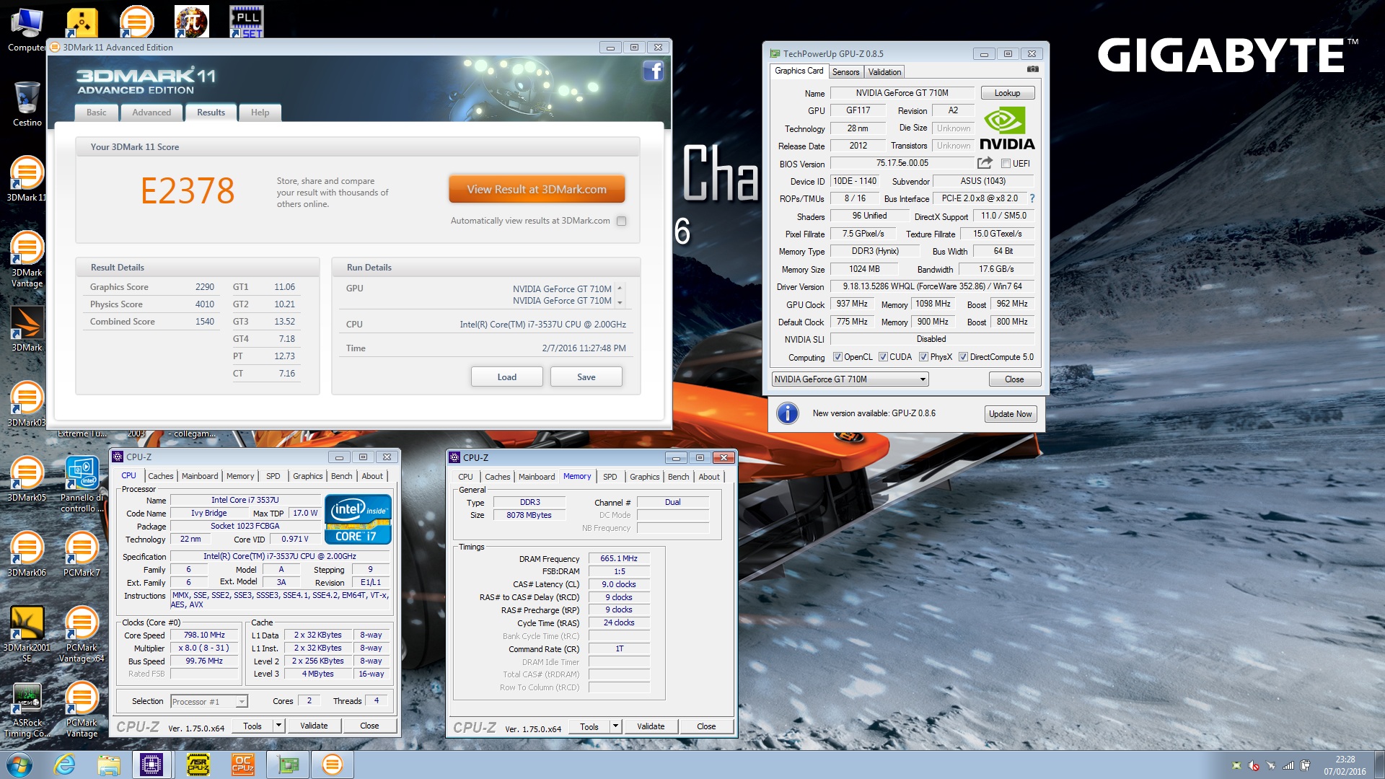Image resolution: width=1385 pixels, height=779 pixels.
Task: Open the PCMark Vantage x64 desktop shortcut
Action: (82, 634)
